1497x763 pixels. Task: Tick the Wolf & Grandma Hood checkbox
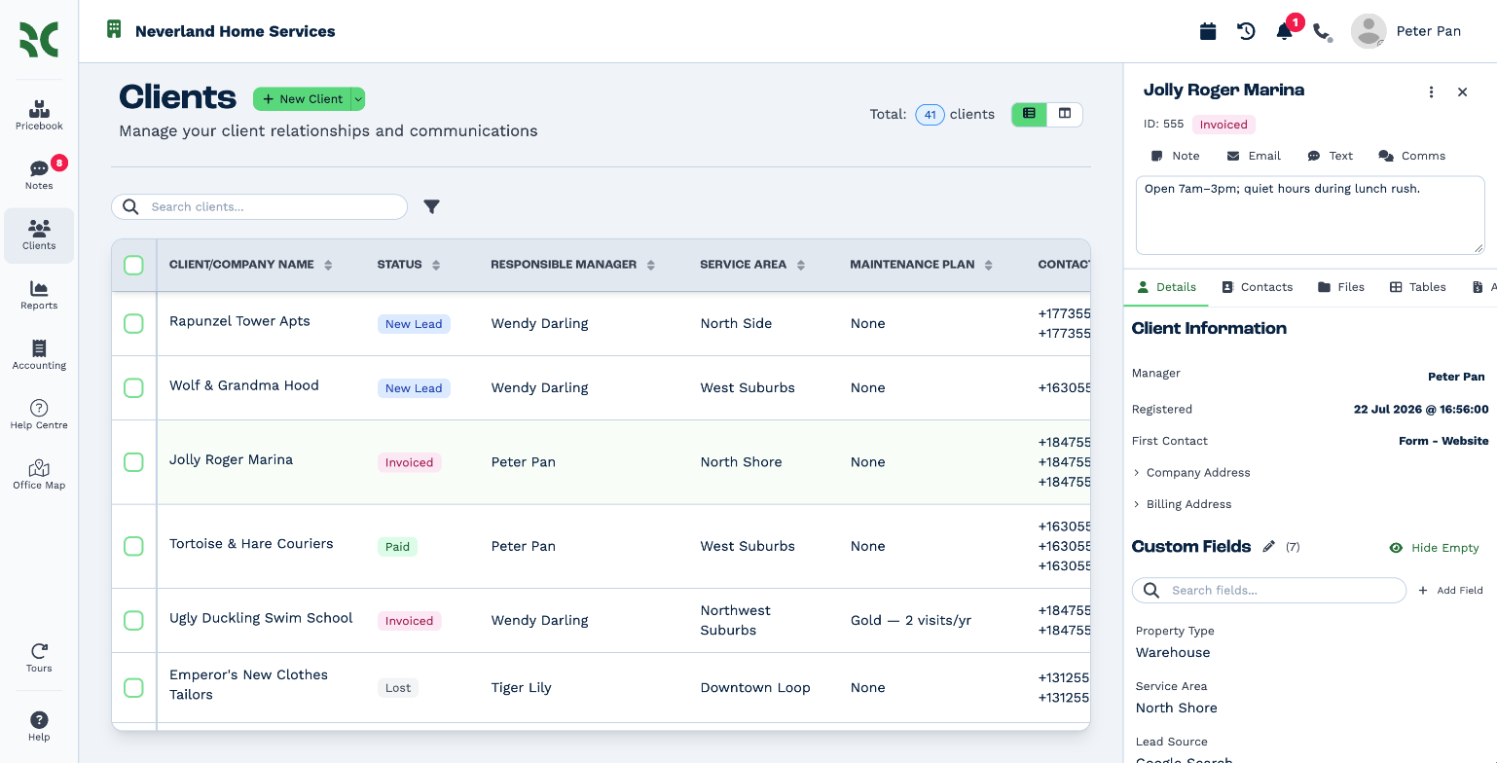pyautogui.click(x=134, y=387)
